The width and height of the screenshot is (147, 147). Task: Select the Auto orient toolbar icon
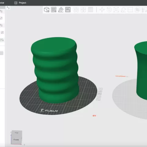[61, 10]
